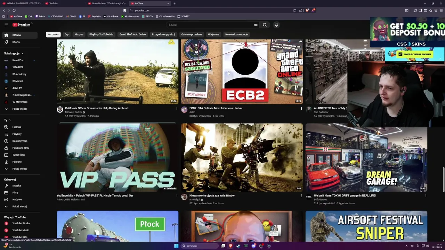Select the Wszystko filter chip
The image size is (445, 250).
[53, 34]
